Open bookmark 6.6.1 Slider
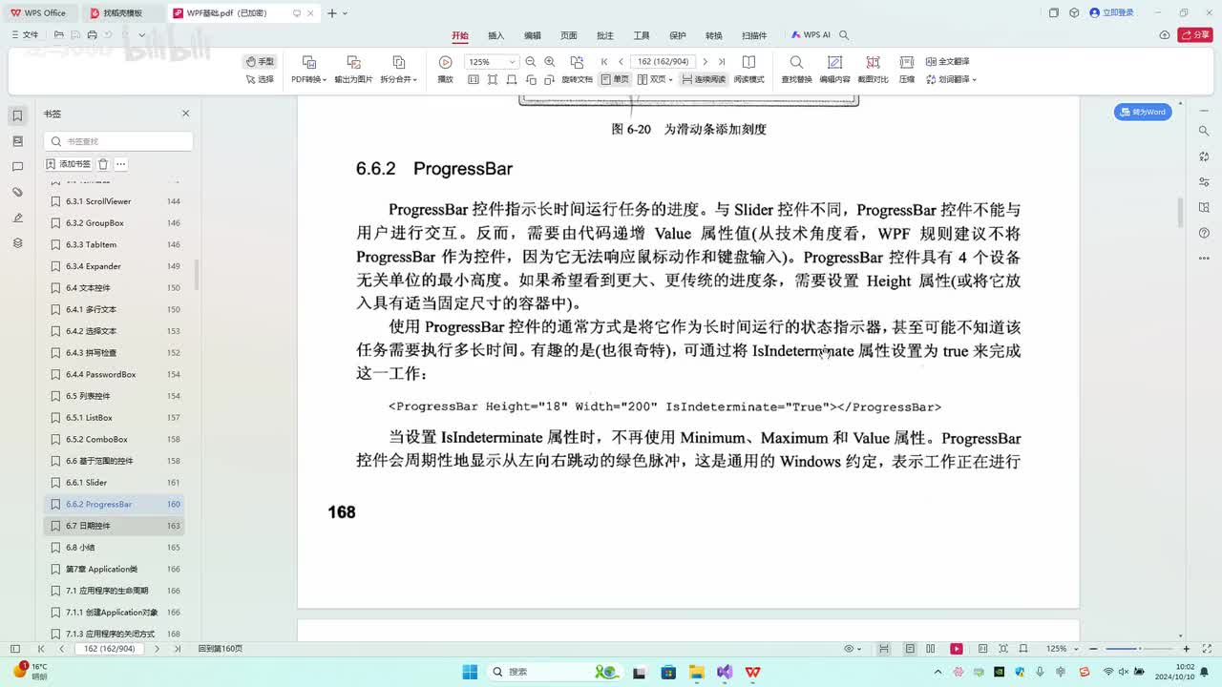The height and width of the screenshot is (687, 1222). [x=115, y=482]
